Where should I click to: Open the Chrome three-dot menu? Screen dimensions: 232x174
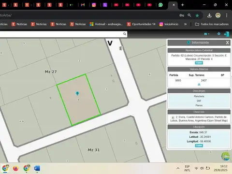tap(227, 15)
